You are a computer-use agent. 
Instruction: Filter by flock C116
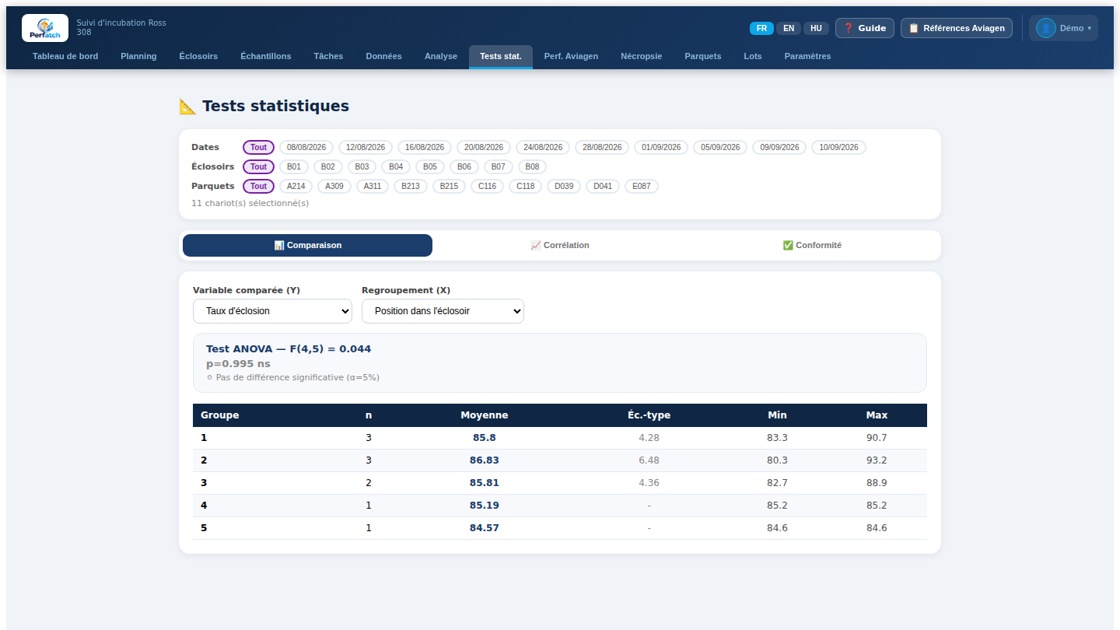[488, 186]
